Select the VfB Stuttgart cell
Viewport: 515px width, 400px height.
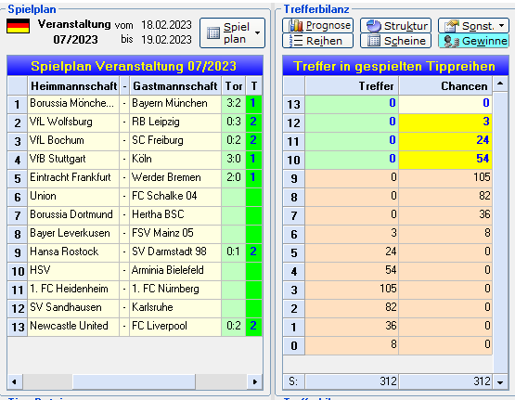(x=73, y=161)
